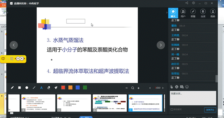Pick the blue annotation color

click(77, 88)
